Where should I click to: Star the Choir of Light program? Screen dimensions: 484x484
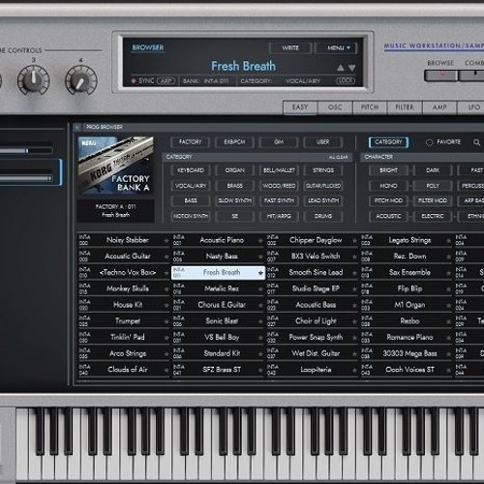(354, 321)
